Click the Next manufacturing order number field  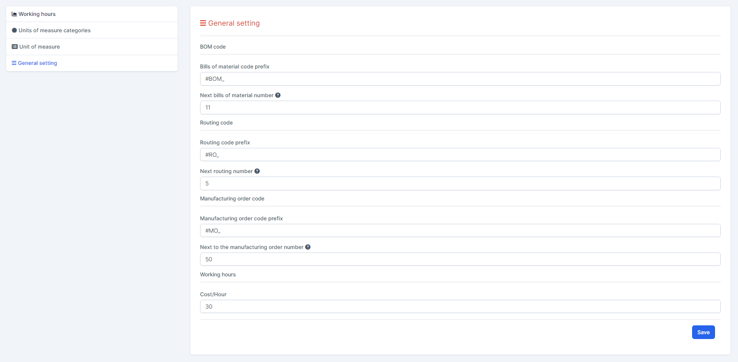460,260
